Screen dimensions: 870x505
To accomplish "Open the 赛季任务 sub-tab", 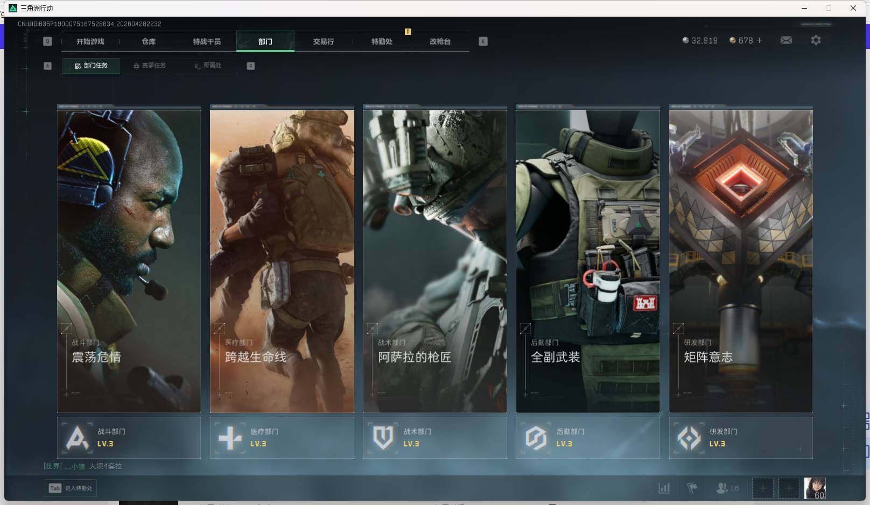I will (150, 66).
